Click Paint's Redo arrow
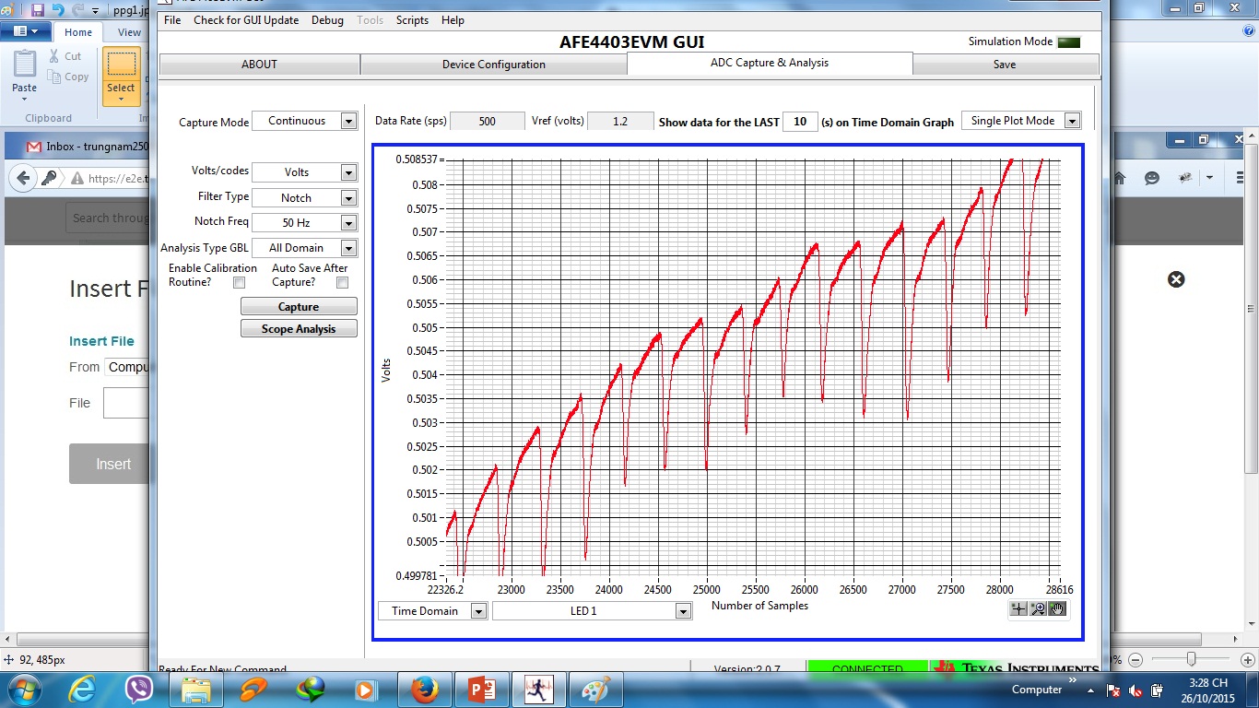1259x708 pixels. pos(77,10)
